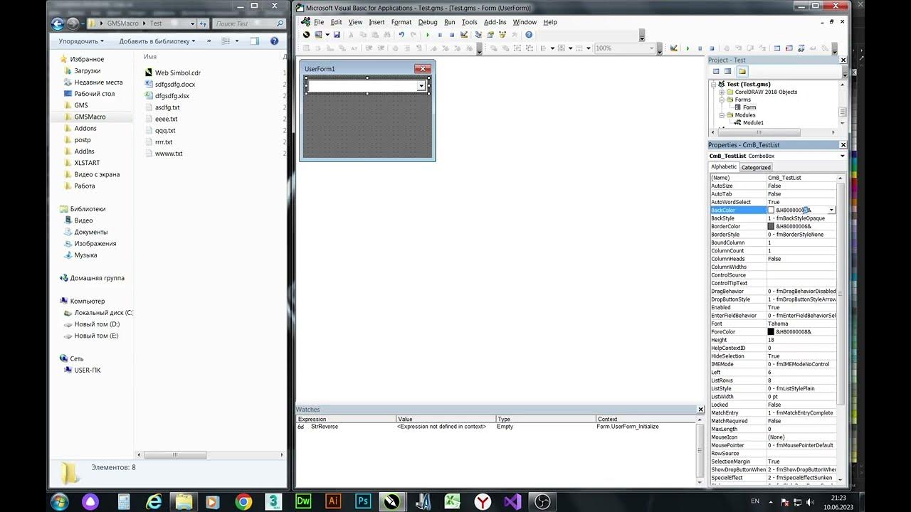Open the Add-Ins menu
Image resolution: width=911 pixels, height=512 pixels.
click(495, 22)
